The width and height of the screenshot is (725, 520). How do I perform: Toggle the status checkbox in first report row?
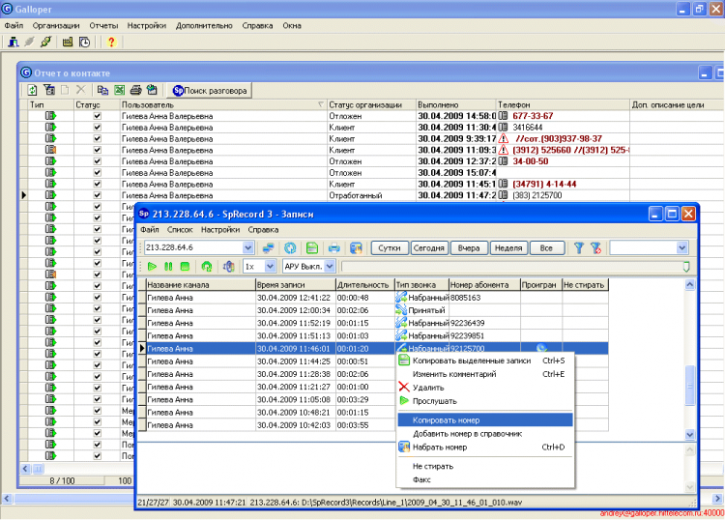point(96,115)
